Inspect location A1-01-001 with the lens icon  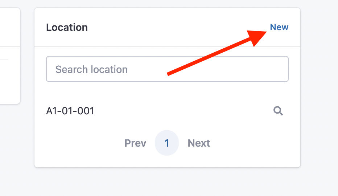(x=278, y=111)
